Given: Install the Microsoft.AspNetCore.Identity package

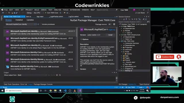Looking at the screenshot, I should (x=110, y=35).
